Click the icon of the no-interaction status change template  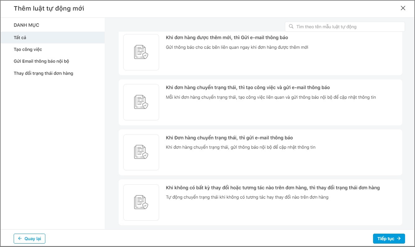[141, 202]
